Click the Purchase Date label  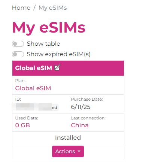click(87, 99)
